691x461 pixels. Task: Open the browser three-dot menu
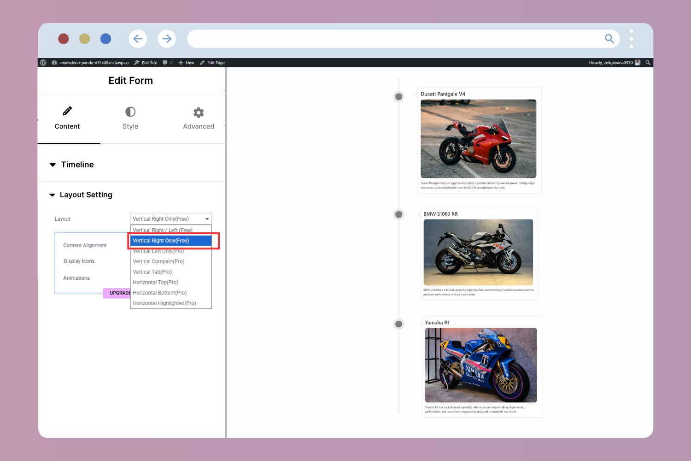point(632,39)
